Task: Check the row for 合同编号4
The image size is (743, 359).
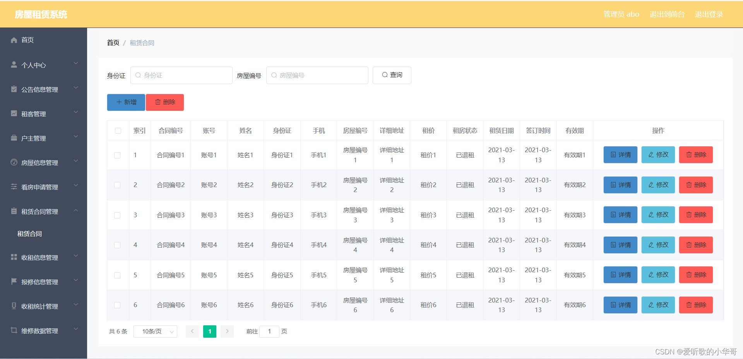Action: (x=117, y=245)
